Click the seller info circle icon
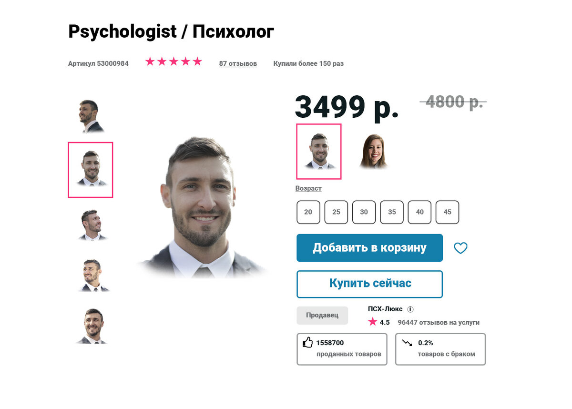The width and height of the screenshot is (572, 409). 410,309
